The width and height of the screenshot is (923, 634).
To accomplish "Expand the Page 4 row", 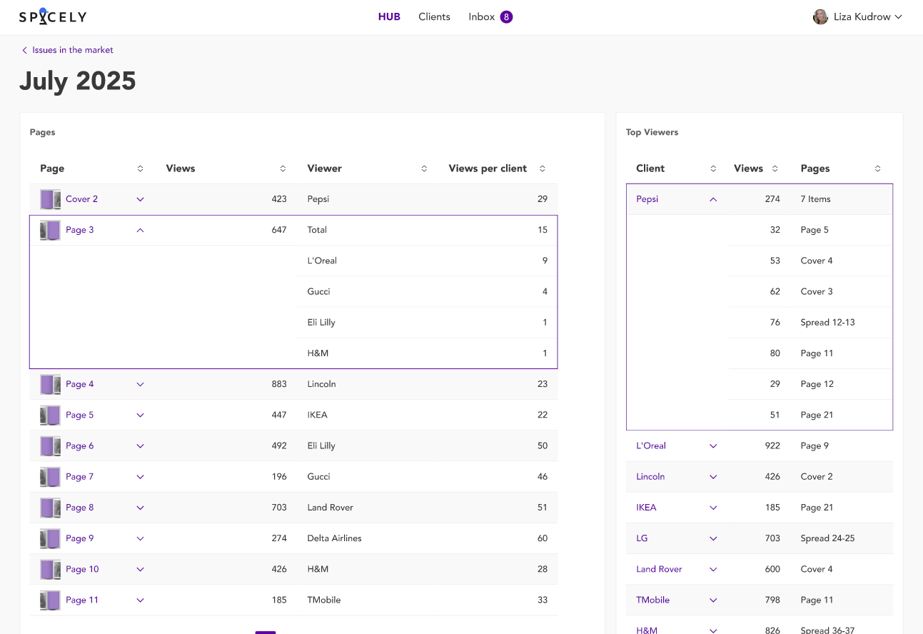I will 140,384.
